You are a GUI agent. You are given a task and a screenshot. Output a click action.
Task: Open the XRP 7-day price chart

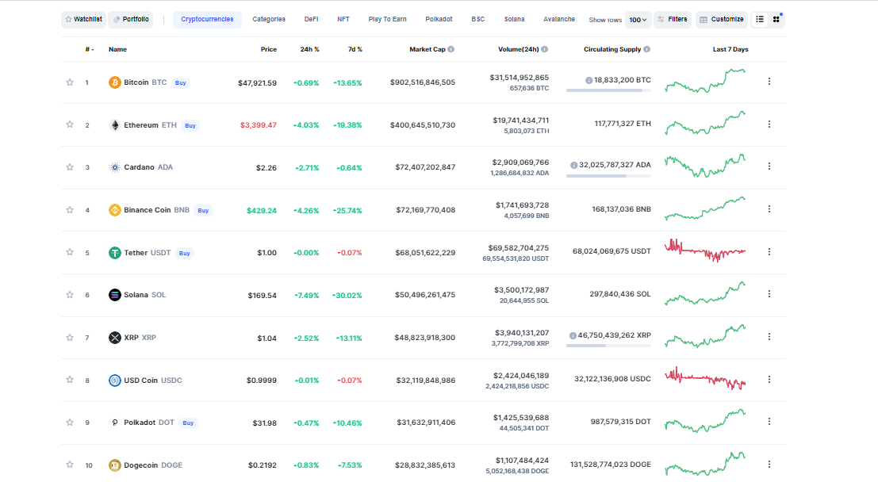(x=705, y=337)
